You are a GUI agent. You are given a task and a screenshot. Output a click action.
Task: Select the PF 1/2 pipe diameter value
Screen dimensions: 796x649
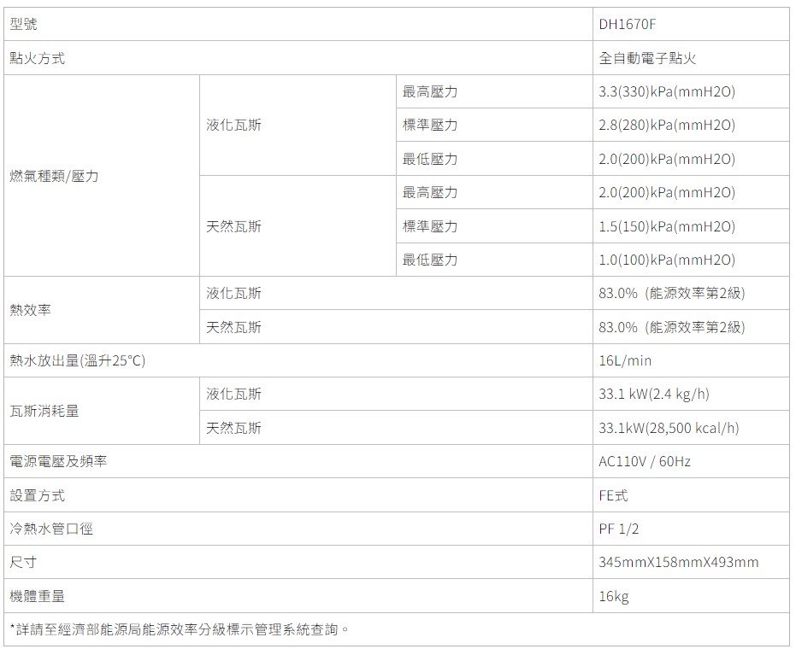click(618, 529)
